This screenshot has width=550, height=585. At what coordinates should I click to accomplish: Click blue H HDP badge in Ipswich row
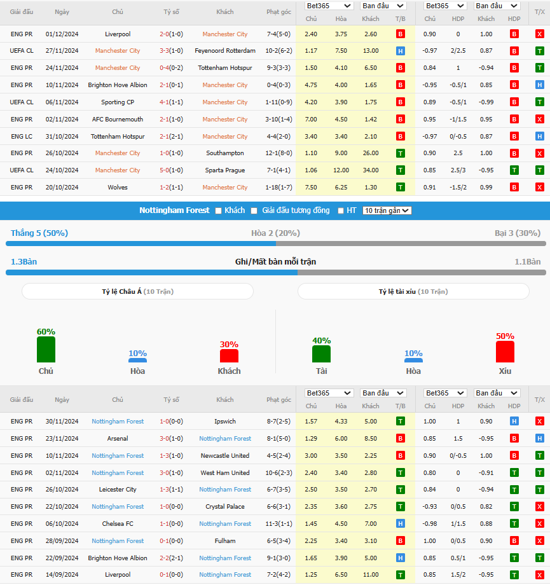click(x=514, y=421)
